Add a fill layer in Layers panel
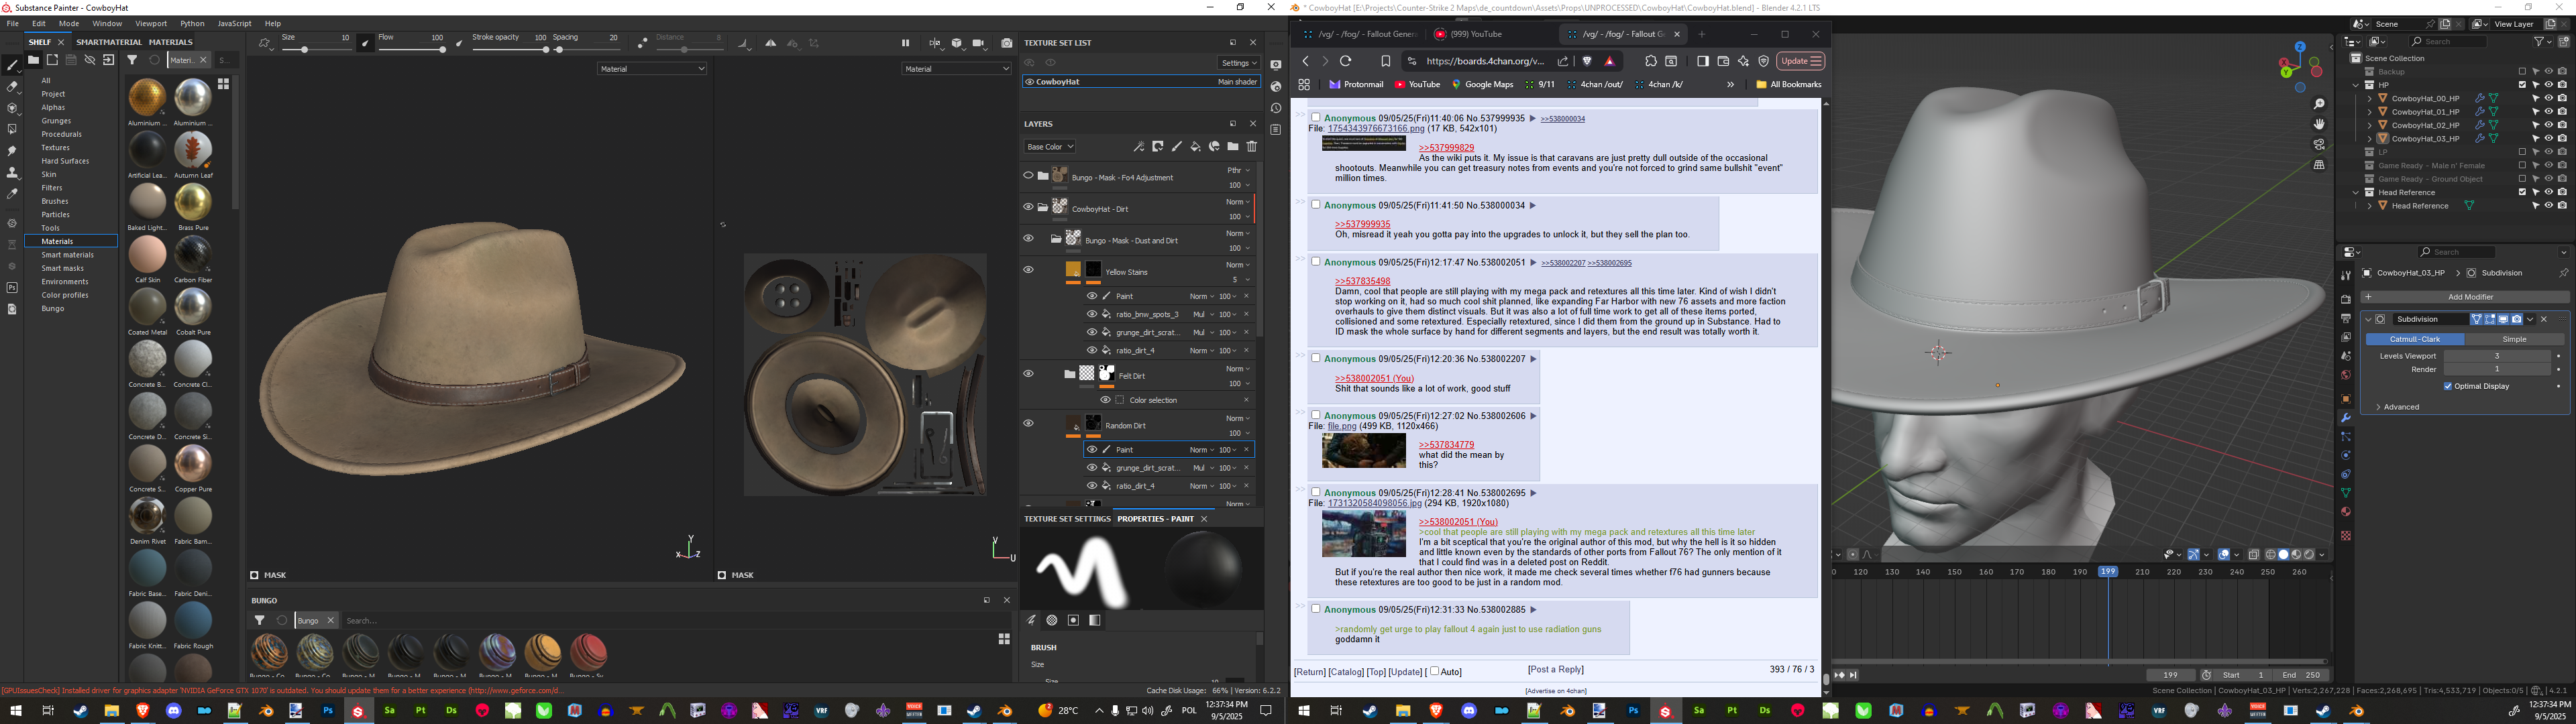Image resolution: width=2576 pixels, height=724 pixels. (x=1195, y=147)
